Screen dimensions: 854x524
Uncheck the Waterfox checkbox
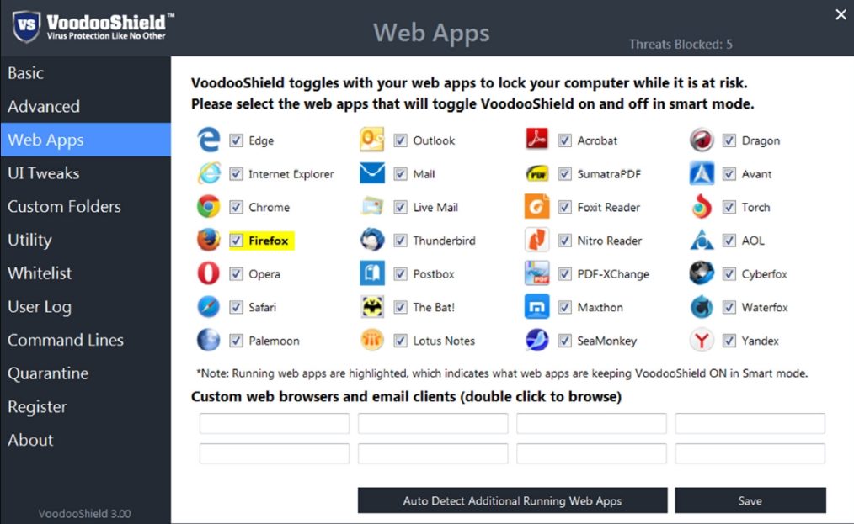point(729,308)
